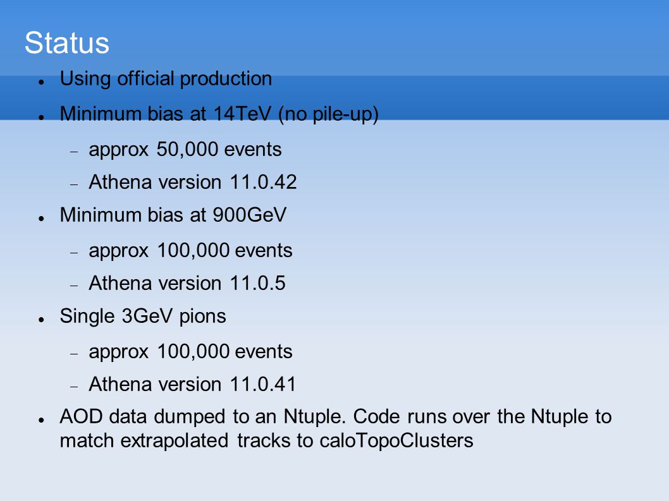
Task: Click 'Minimum bias at 14TeV (no pile-up)' line
Action: point(219,114)
